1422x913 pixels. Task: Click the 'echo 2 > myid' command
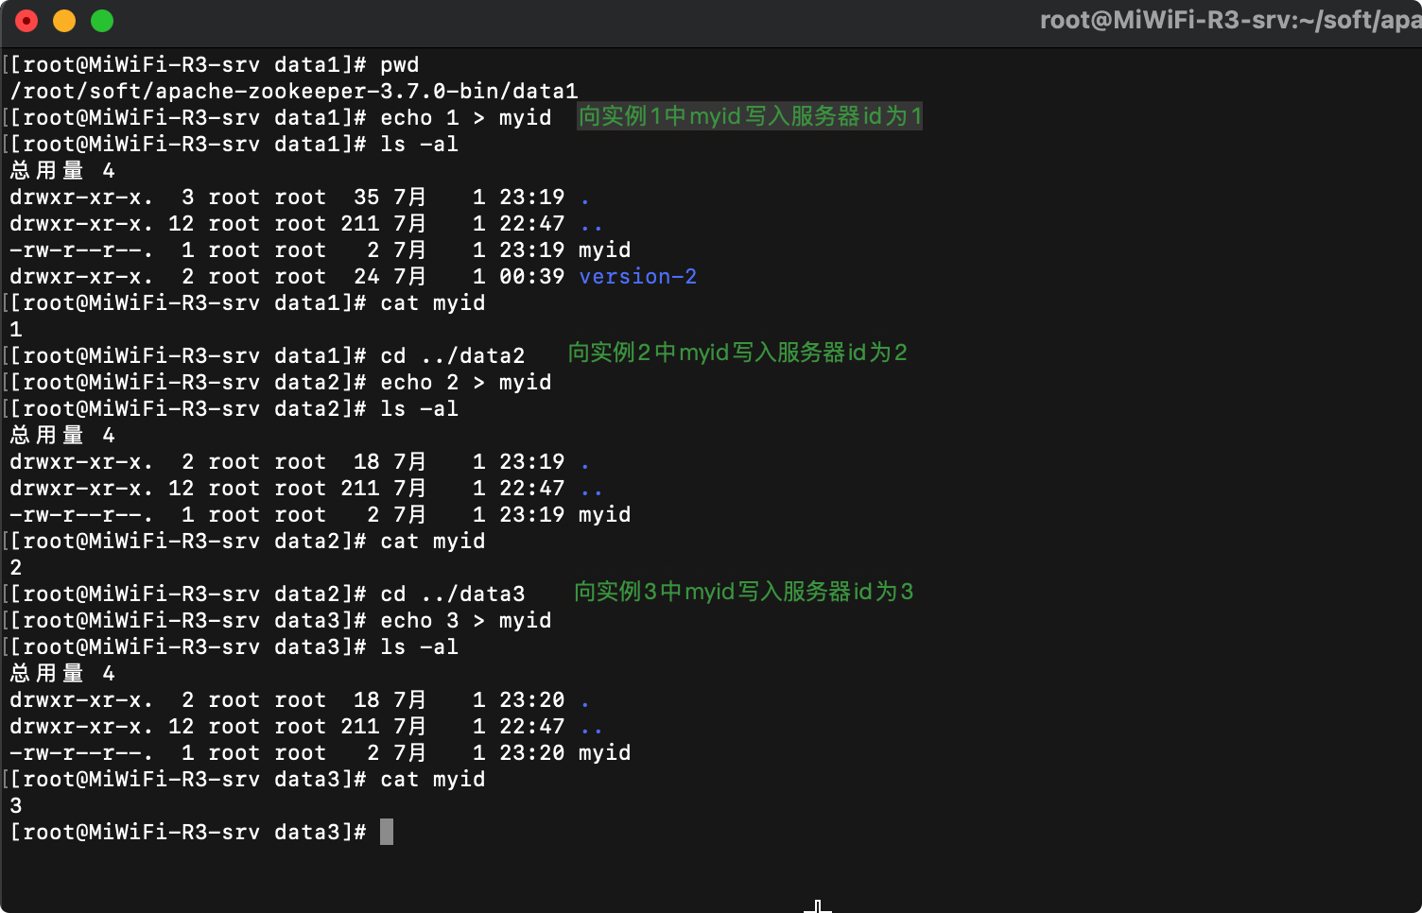click(x=465, y=383)
